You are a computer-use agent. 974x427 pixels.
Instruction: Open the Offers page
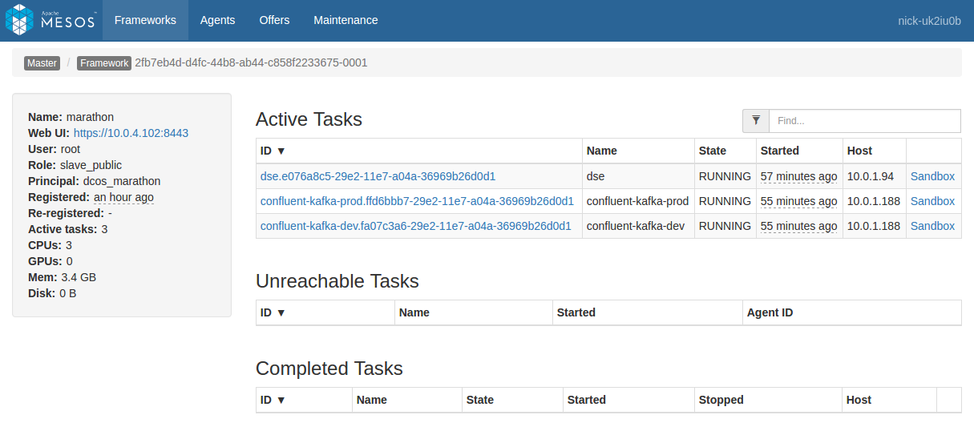[x=274, y=20]
